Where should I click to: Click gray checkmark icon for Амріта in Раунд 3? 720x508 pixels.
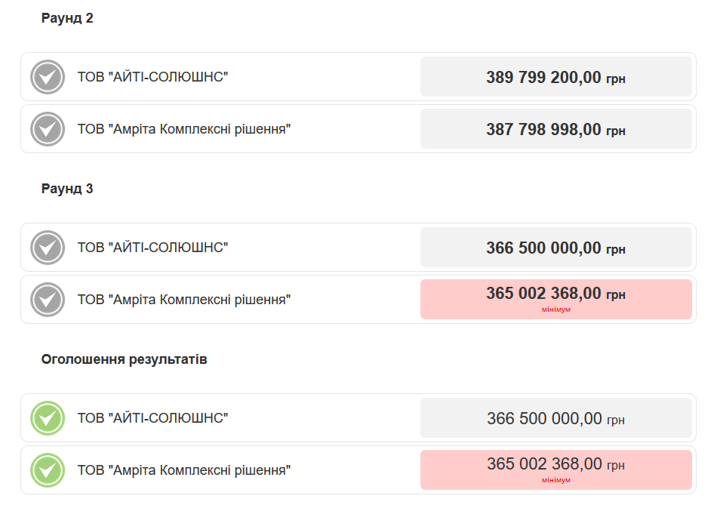[48, 300]
